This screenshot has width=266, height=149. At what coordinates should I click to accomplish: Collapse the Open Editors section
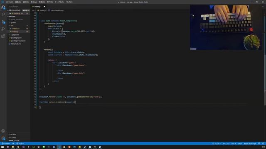[18, 10]
